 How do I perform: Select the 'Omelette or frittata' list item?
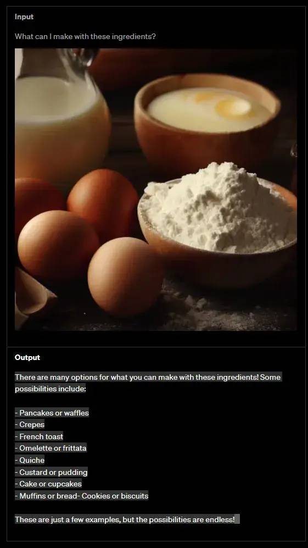[51, 449]
